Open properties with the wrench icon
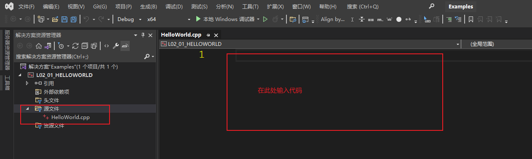Screen dimensions: 532x159 [116, 46]
